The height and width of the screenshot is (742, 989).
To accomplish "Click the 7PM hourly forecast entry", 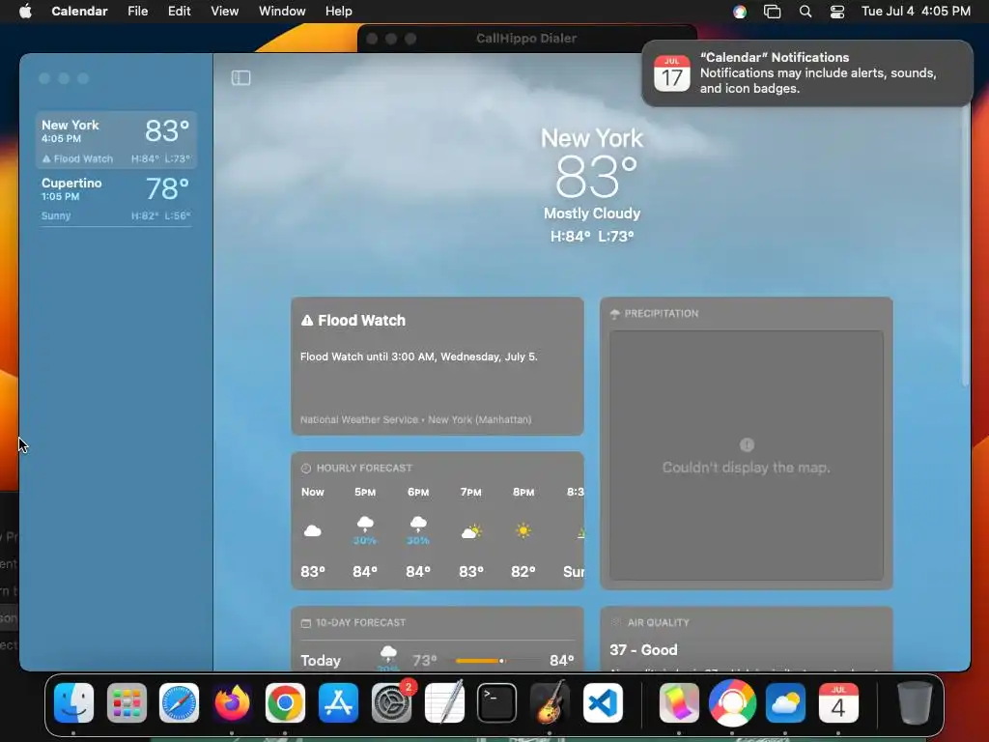I will click(471, 532).
